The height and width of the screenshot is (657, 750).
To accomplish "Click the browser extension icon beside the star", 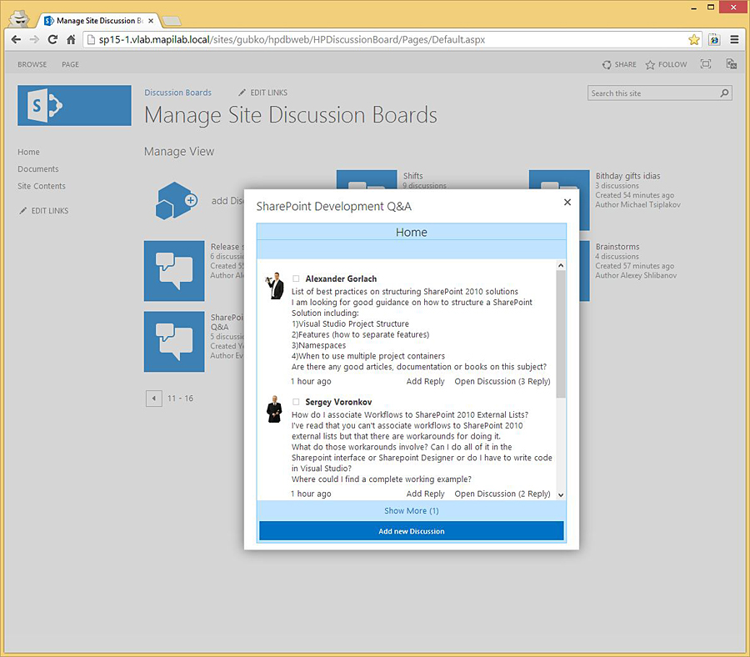I will [714, 40].
